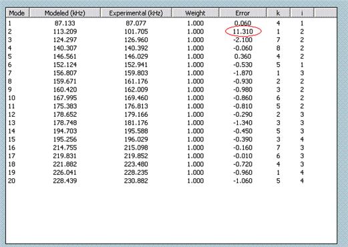This screenshot has width=348, height=247.
Task: Click the circled error value 11.310
Action: 243,31
